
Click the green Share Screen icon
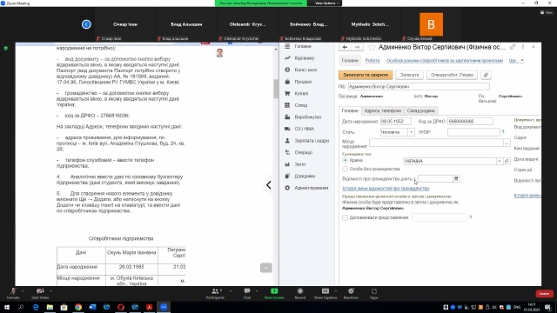(274, 291)
